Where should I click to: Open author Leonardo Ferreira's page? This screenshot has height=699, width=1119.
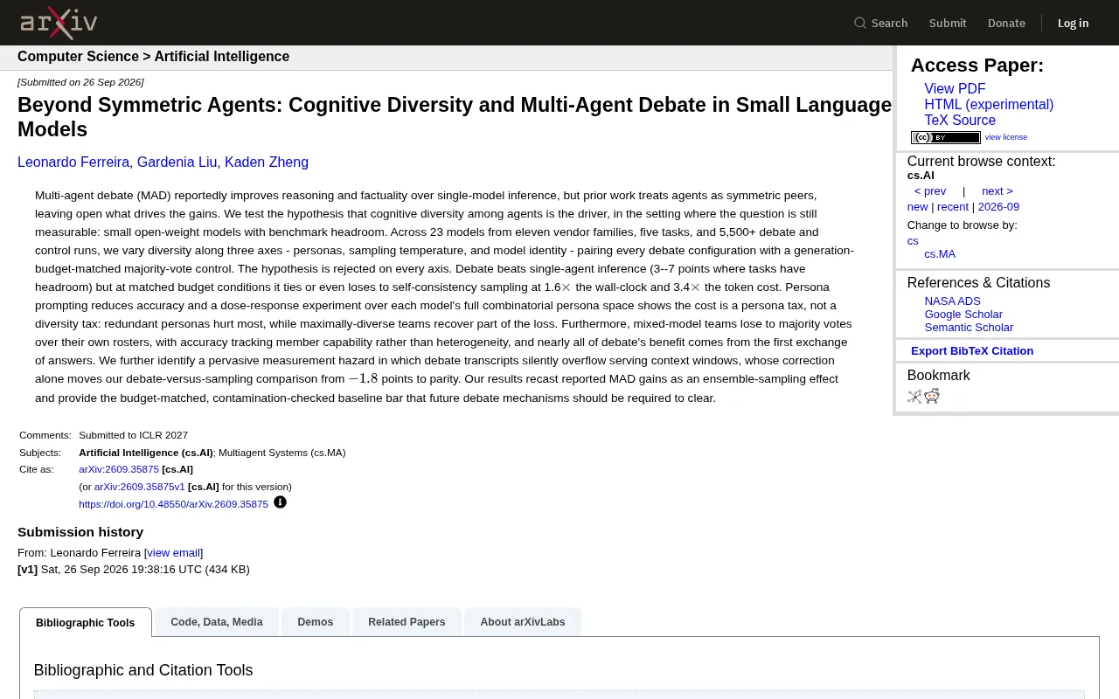73,163
